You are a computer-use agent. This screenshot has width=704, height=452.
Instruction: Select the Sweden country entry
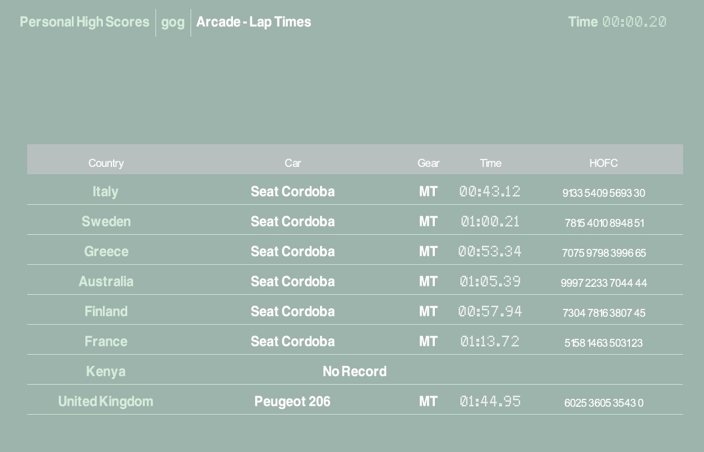click(106, 222)
